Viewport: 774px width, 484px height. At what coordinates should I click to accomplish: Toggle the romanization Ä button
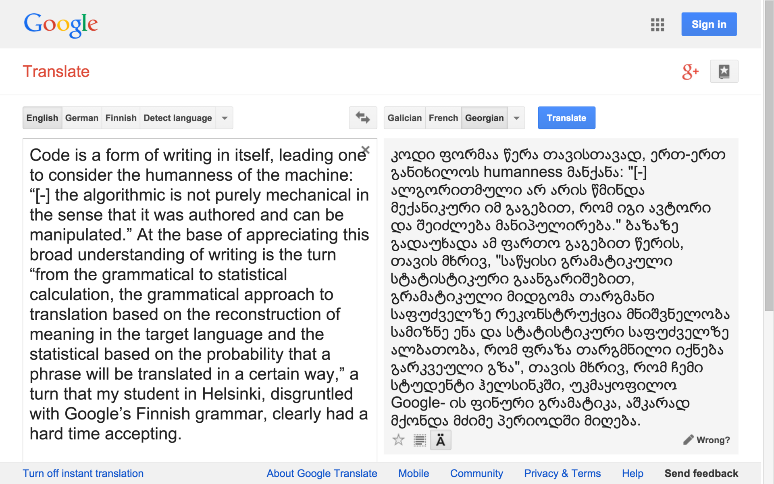pos(441,440)
